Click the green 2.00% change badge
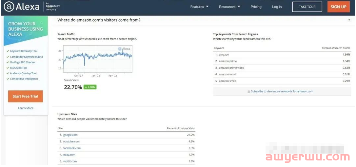This screenshot has width=356, height=167. click(x=90, y=87)
